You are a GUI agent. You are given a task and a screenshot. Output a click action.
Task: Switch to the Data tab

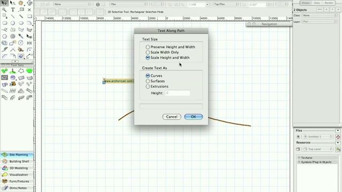tap(317, 3)
